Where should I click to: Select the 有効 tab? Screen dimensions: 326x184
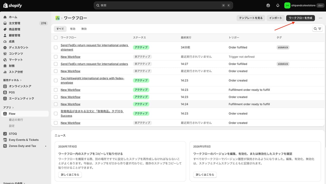[73, 29]
